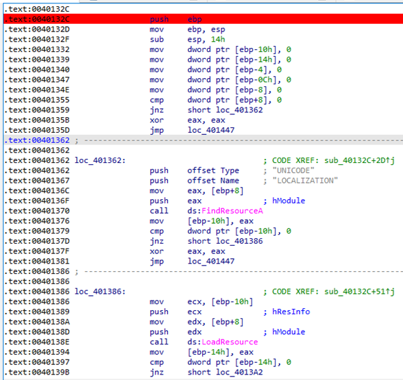Select the loc_401362 label
This screenshot has height=380, width=403.
100,160
